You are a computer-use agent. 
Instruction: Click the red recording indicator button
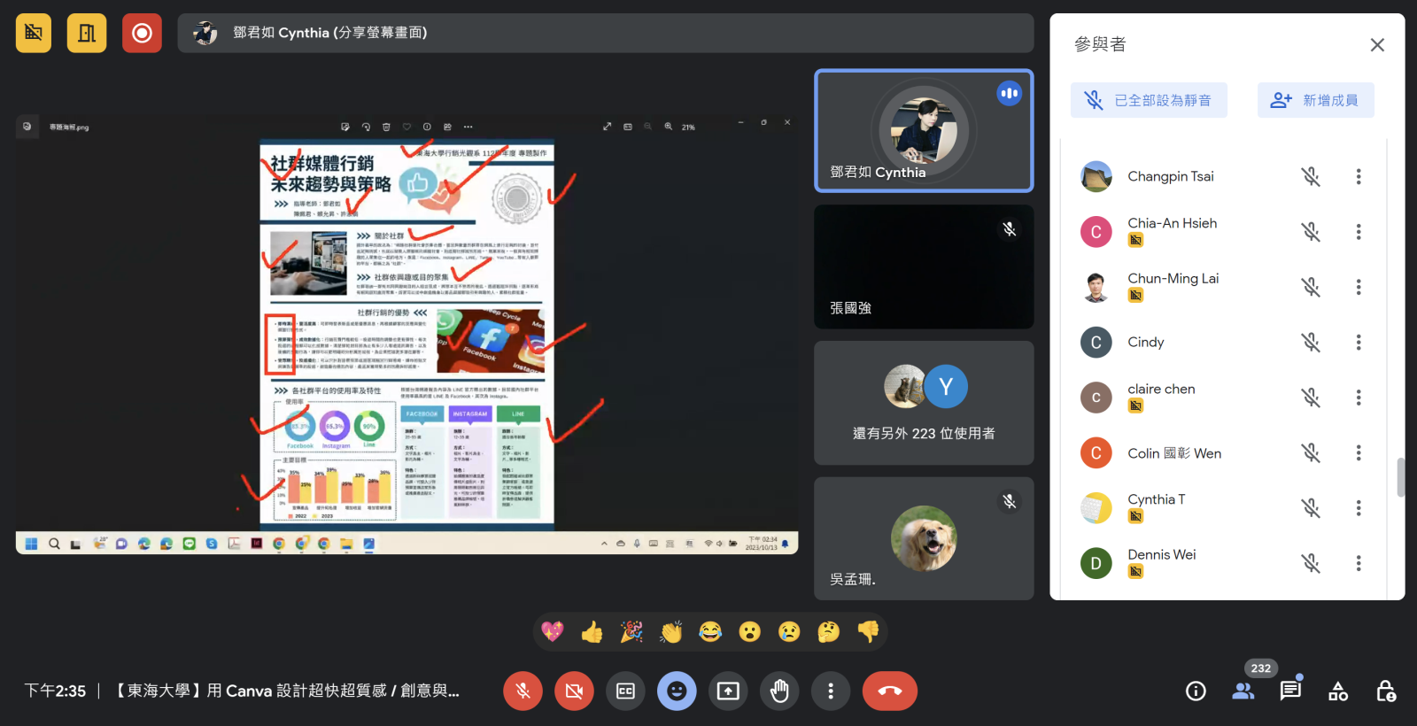pyautogui.click(x=142, y=34)
